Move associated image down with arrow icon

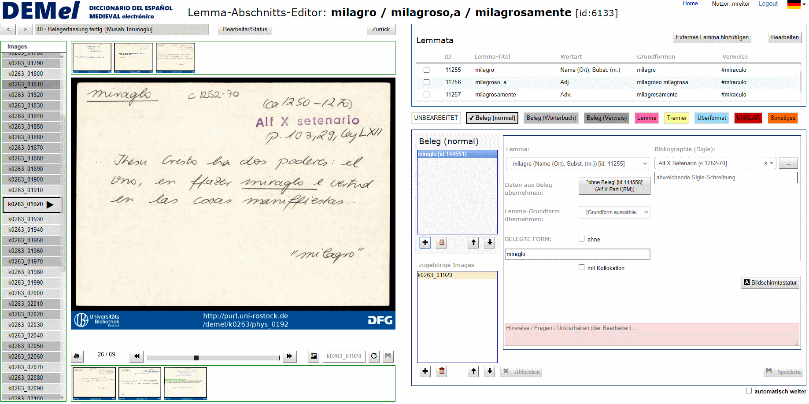pyautogui.click(x=490, y=371)
